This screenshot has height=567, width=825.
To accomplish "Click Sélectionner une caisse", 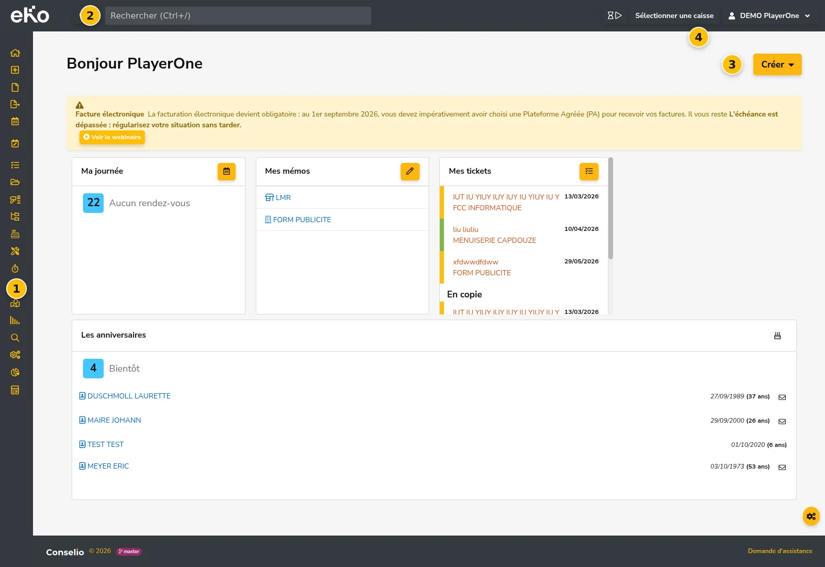I will tap(674, 15).
